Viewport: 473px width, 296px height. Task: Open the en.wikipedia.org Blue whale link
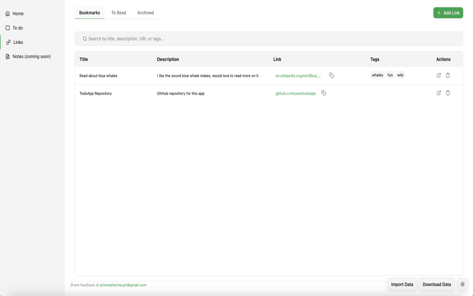point(298,75)
